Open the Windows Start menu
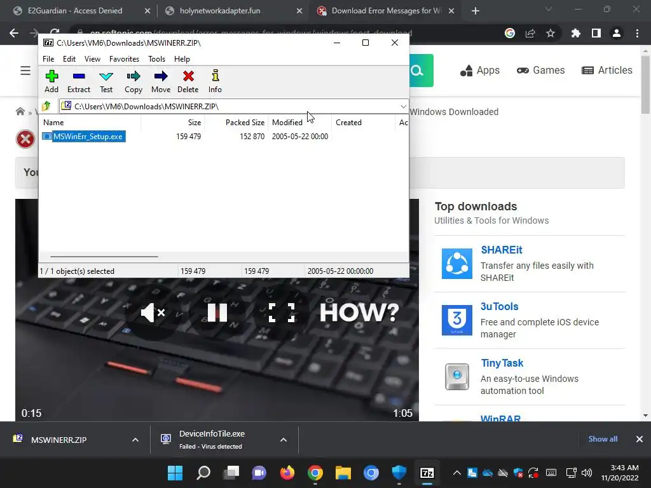Viewport: 651px width, 488px height. click(175, 473)
